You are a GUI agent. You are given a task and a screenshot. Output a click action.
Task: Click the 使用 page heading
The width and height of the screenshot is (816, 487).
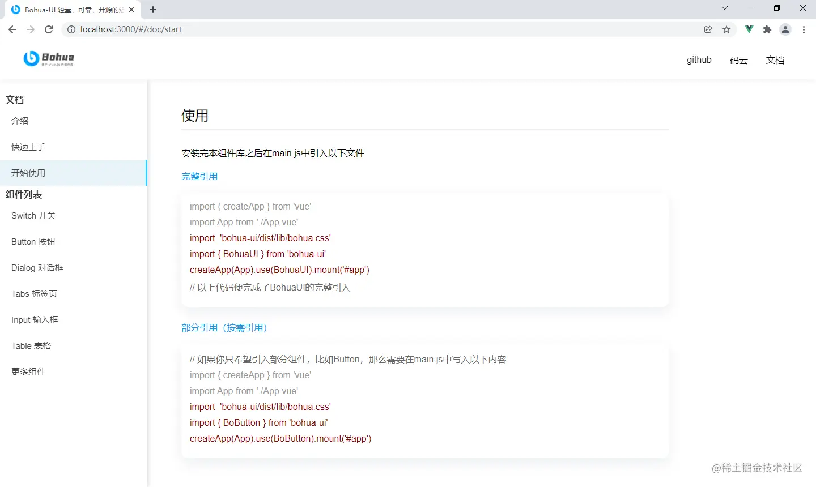[x=195, y=116]
